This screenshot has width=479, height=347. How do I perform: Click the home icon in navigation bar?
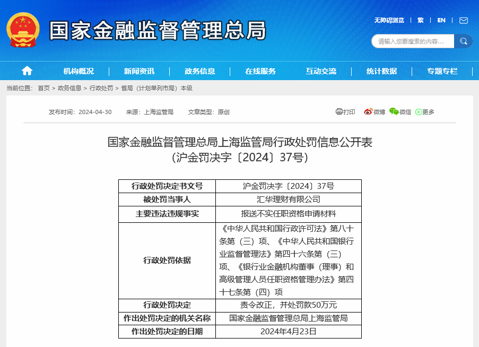pos(27,71)
